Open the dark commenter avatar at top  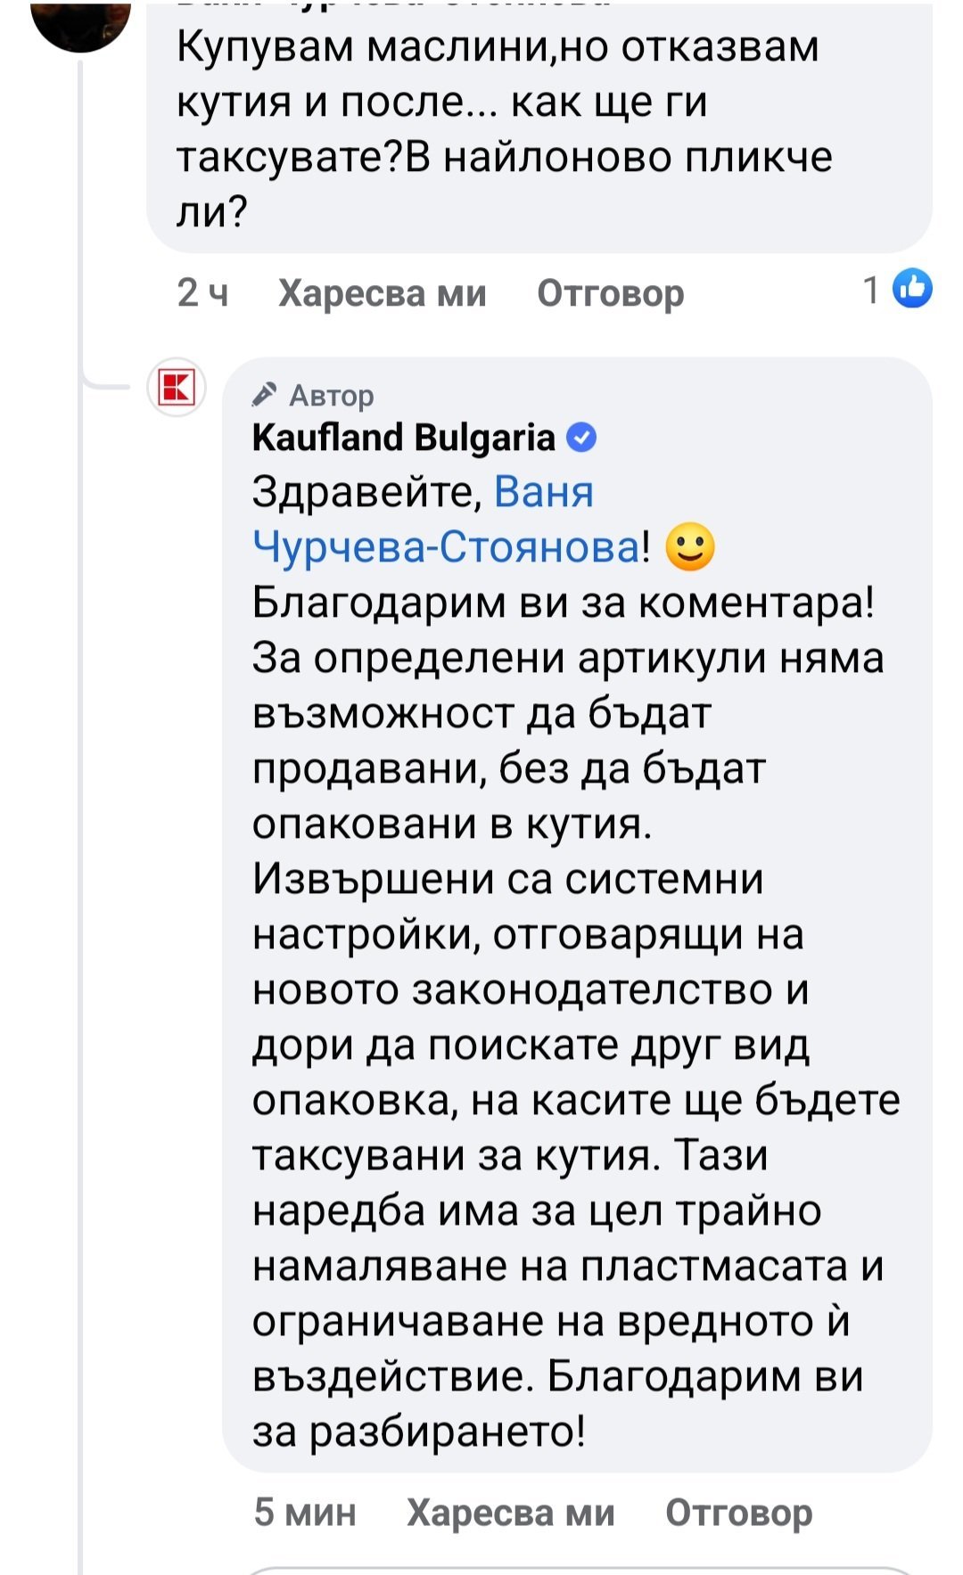[80, 22]
